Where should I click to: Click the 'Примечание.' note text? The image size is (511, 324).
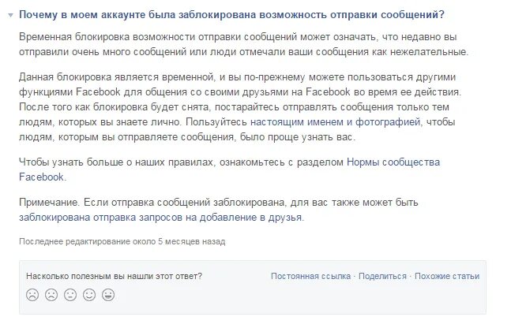point(49,203)
